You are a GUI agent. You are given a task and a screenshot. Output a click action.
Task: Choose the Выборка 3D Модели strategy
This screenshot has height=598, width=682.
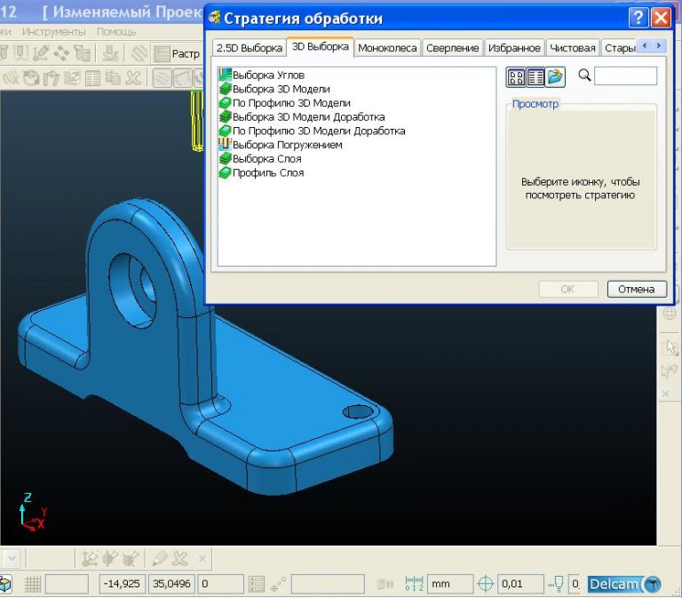[281, 89]
